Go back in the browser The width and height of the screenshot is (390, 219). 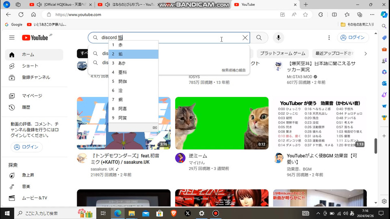(9, 15)
